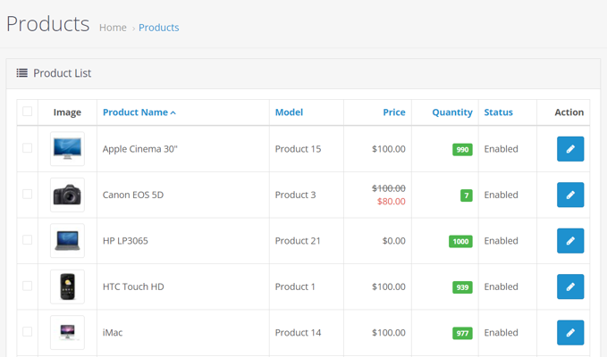The height and width of the screenshot is (357, 607).
Task: Mark the HTC Touch HD row checkbox
Action: tap(27, 286)
